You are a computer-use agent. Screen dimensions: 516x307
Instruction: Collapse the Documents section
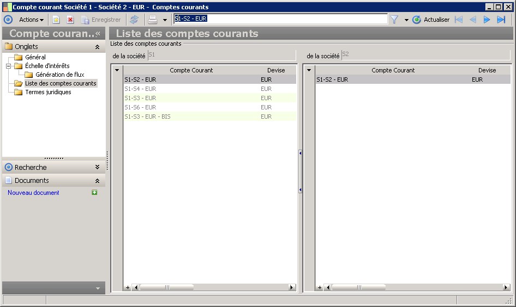(98, 181)
